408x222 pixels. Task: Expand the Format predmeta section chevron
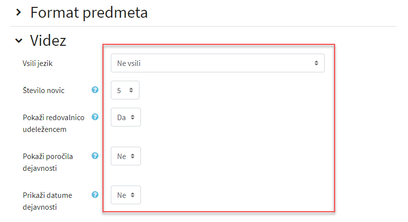pos(18,12)
